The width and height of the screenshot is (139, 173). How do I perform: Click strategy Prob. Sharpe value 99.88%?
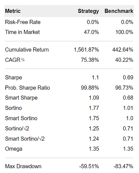tap(90, 88)
